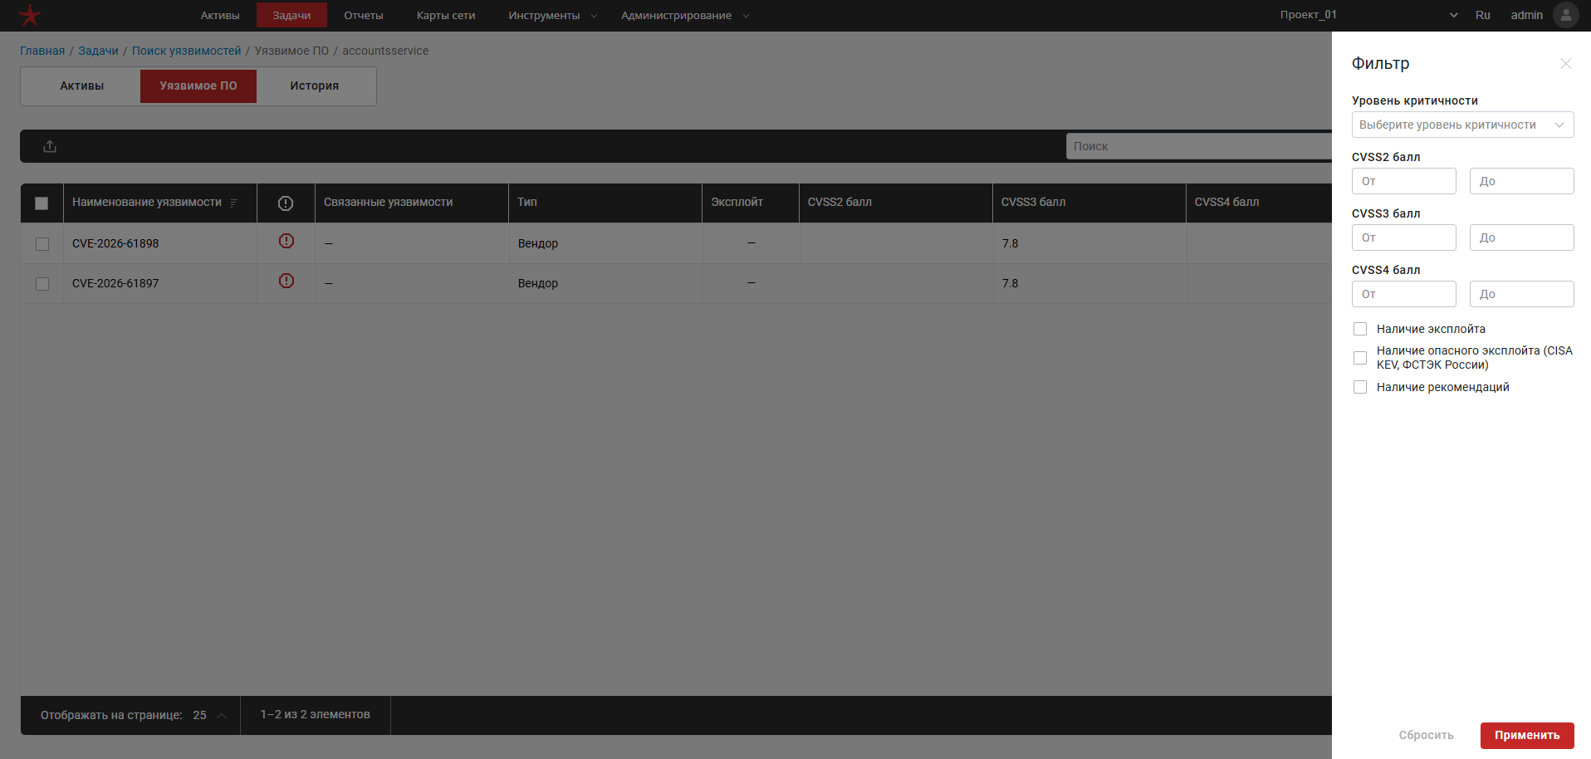Select the CVE-2026-61898 row checkbox

[42, 244]
